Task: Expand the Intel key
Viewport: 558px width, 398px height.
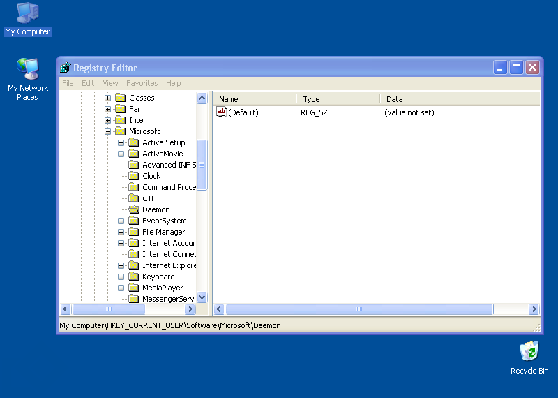Action: (x=107, y=120)
